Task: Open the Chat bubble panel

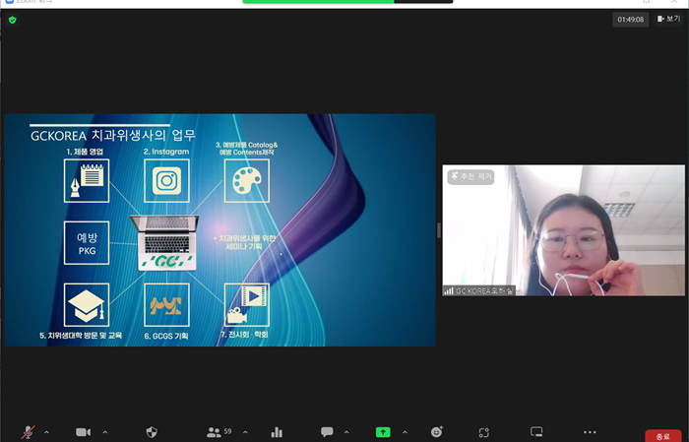Action: (x=327, y=432)
